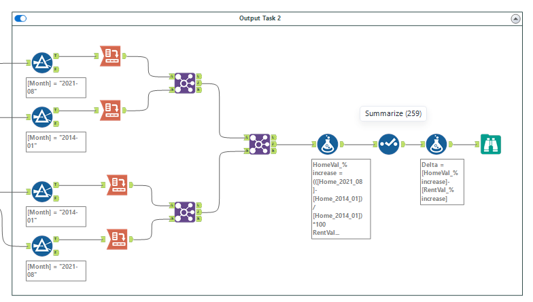Click output anchor of topmost Cross Tab tool
The image size is (533, 302).
point(124,56)
